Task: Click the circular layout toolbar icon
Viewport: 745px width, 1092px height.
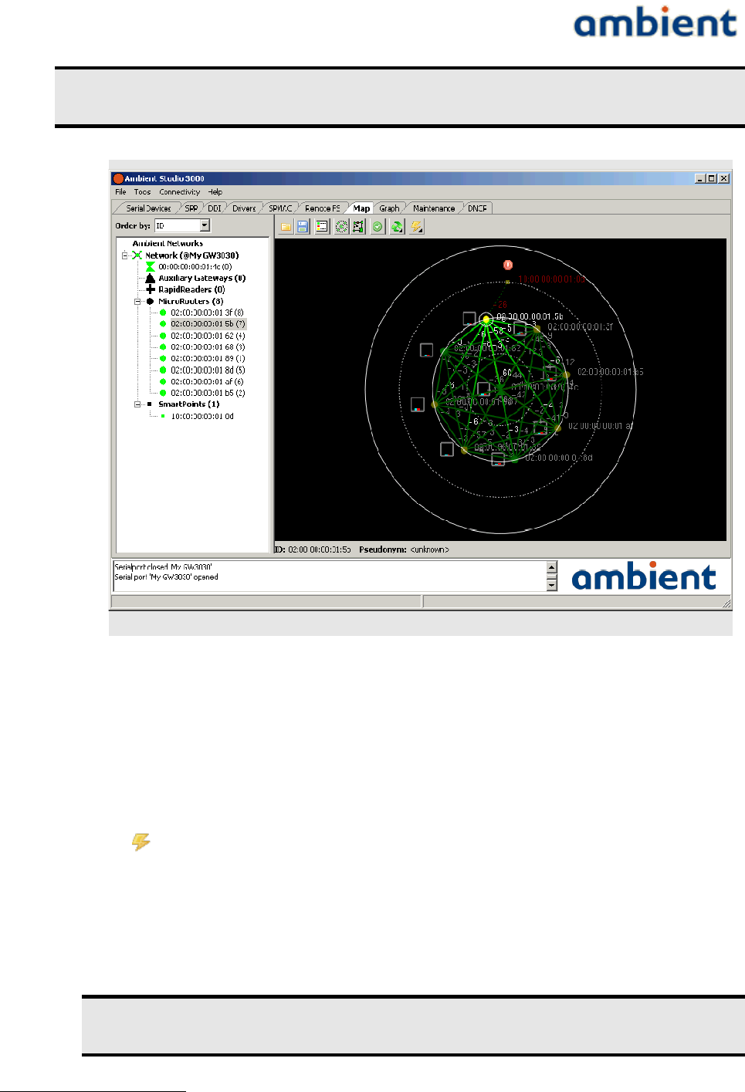Action: pos(341,227)
